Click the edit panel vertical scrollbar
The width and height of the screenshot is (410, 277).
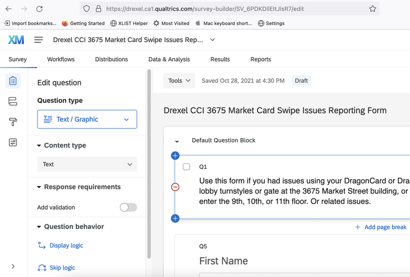point(149,164)
